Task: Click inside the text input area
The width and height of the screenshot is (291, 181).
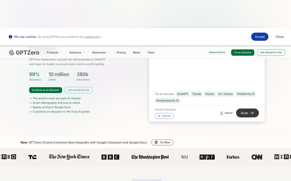Action: [x=207, y=73]
